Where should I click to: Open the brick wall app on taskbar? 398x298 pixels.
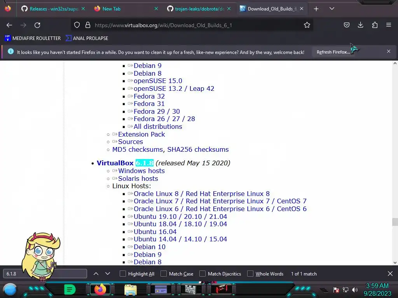point(190,289)
